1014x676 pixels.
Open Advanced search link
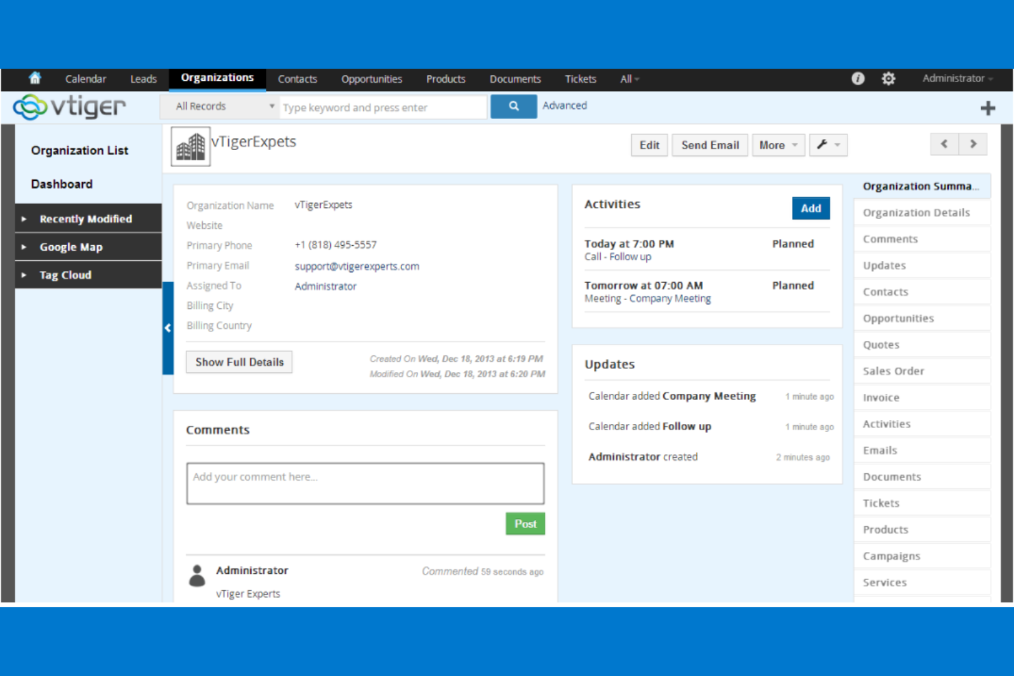565,105
